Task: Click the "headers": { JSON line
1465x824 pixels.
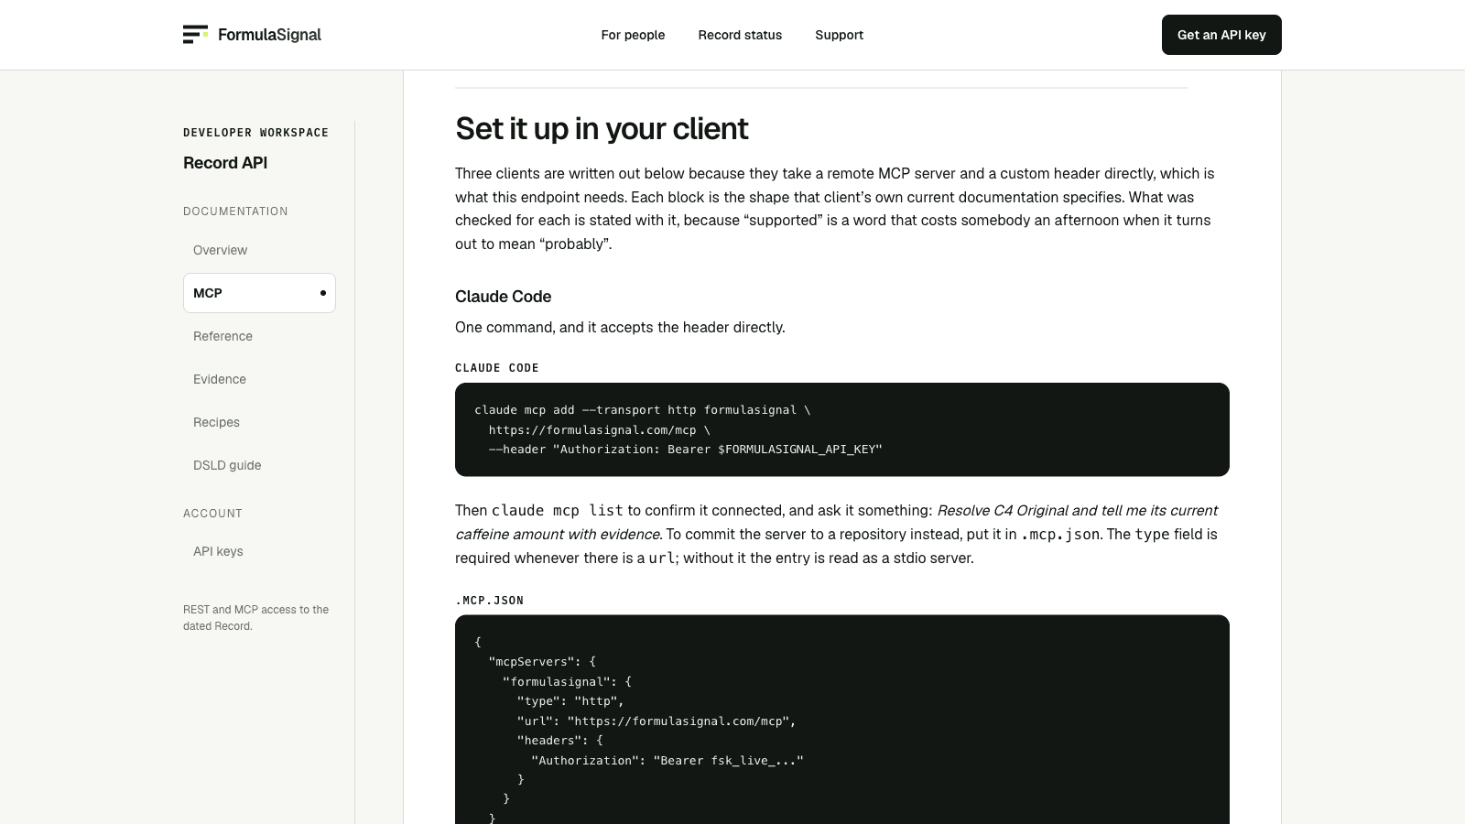Action: (559, 741)
